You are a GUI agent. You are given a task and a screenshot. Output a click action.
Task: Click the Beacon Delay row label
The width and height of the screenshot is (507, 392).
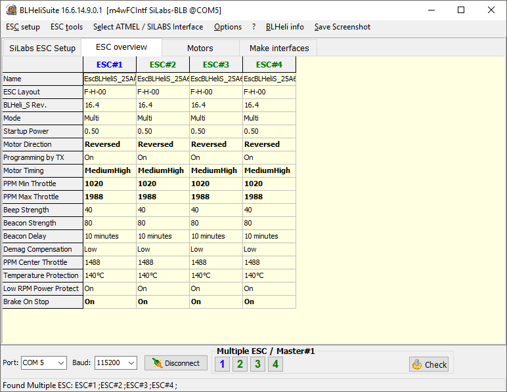(43, 236)
